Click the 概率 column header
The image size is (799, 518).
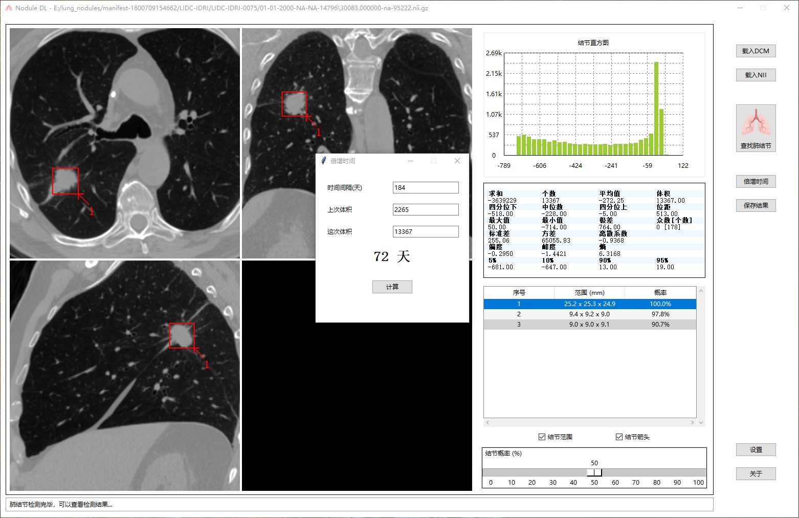coord(660,293)
